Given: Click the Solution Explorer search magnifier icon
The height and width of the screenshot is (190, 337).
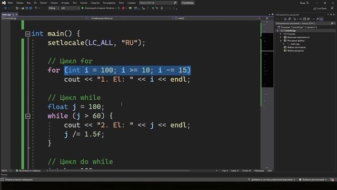Looking at the screenshot, I should point(332,23).
